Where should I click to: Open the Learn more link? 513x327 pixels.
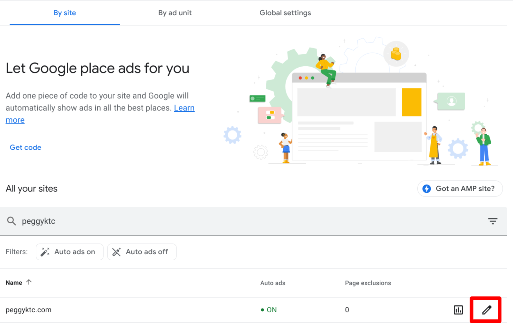[184, 108]
